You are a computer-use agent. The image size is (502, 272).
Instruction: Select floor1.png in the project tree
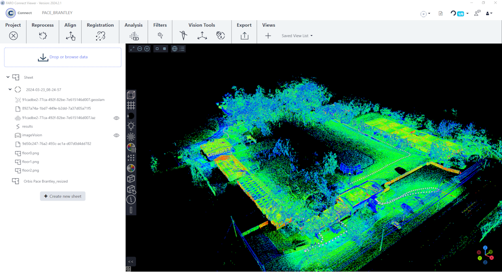[30, 162]
